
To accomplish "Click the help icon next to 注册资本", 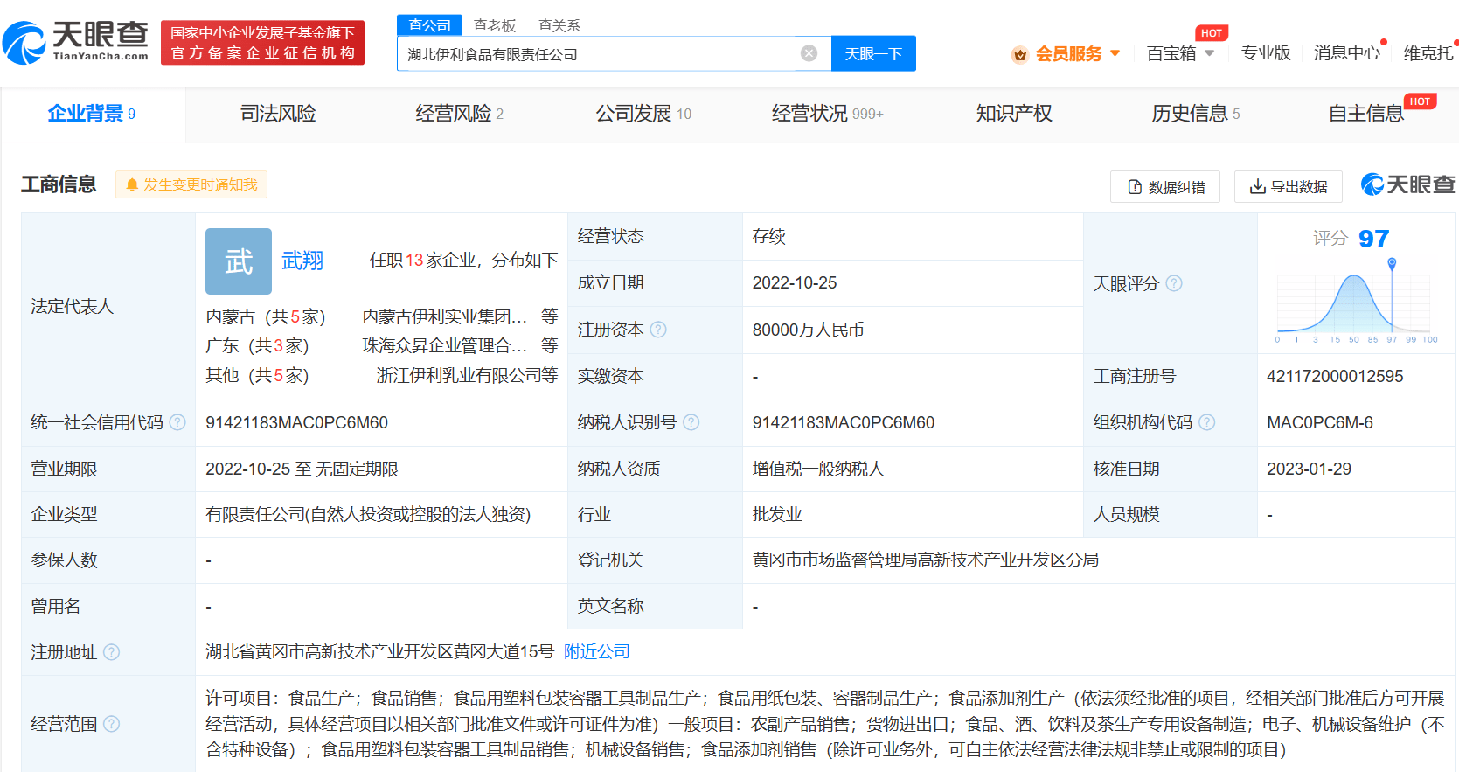I will [x=658, y=330].
